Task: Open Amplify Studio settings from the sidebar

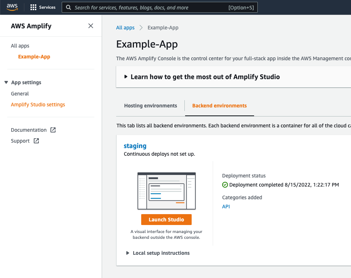Action: point(38,104)
